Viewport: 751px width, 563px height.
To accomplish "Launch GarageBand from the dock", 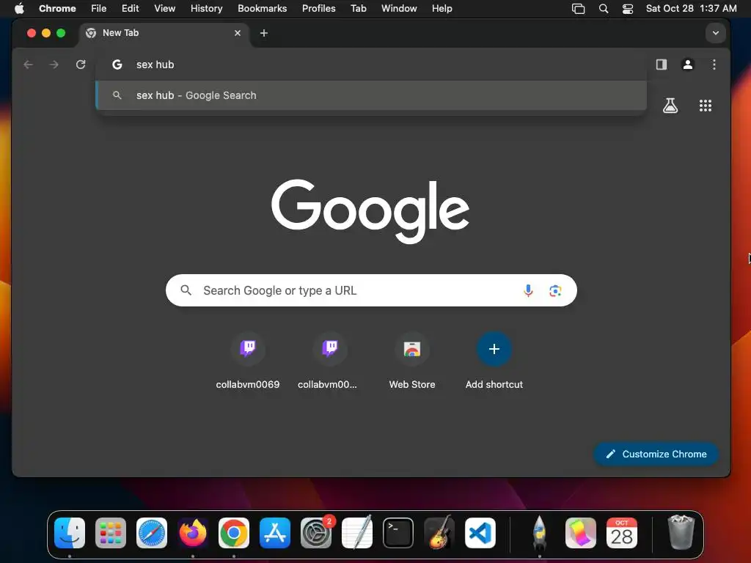I will pyautogui.click(x=439, y=533).
